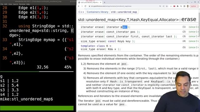Image resolution: width=200 pixels, height=112 pixels.
Task: Click the lock icon in address bar
Action: coord(90,6)
